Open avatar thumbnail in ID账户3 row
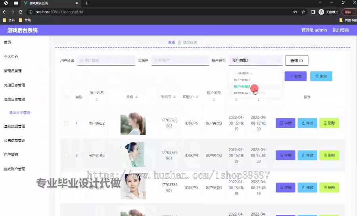 click(x=133, y=187)
